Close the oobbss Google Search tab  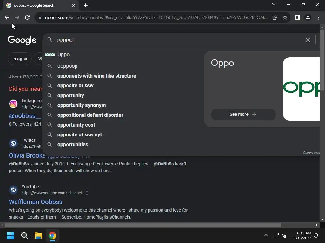point(74,5)
